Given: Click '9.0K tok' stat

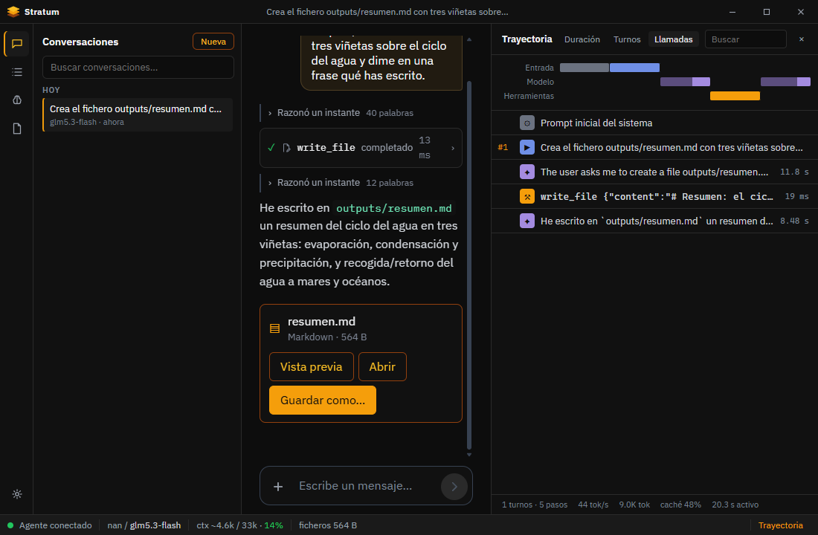Looking at the screenshot, I should coord(634,505).
